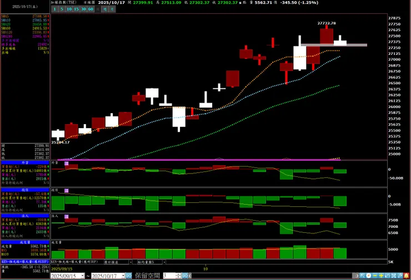The width and height of the screenshot is (411, 280).
Task: Click the purple marker icon in the 法人 pane
Action: pyautogui.click(x=67, y=217)
